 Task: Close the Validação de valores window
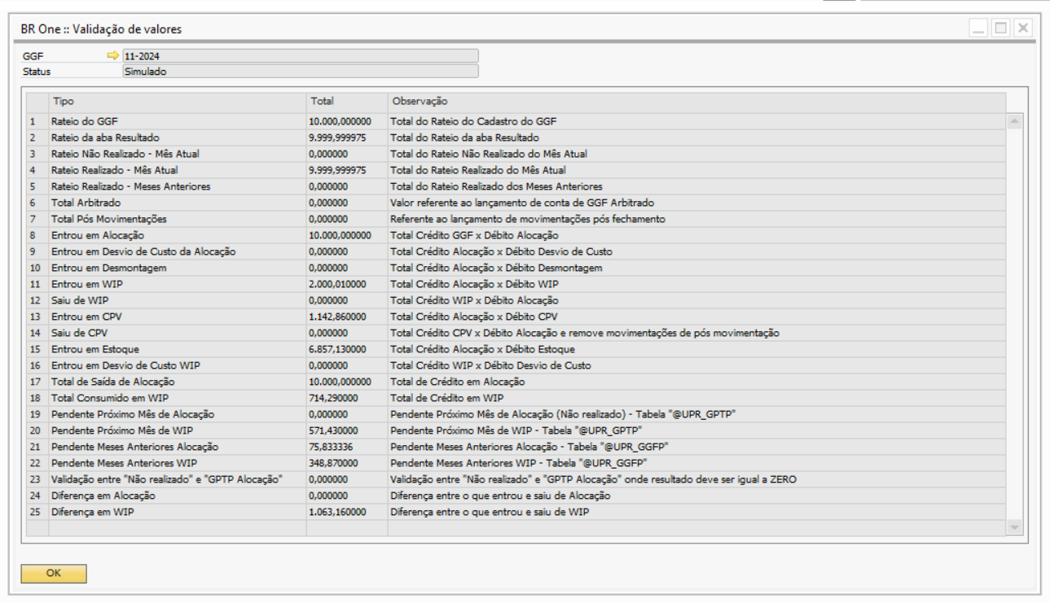point(1022,28)
